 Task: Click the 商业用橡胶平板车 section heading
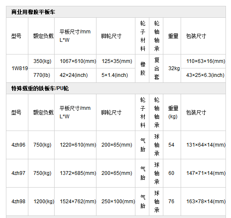click(33, 12)
